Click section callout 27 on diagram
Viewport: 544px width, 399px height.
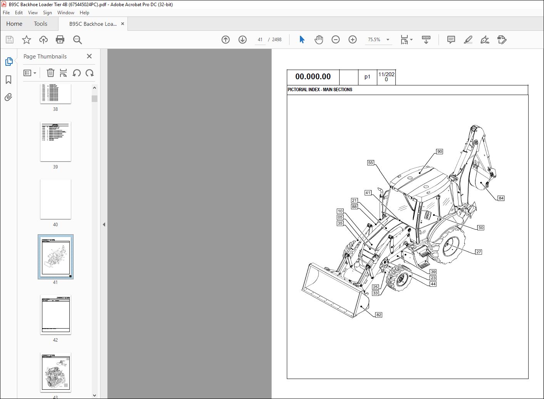[479, 252]
